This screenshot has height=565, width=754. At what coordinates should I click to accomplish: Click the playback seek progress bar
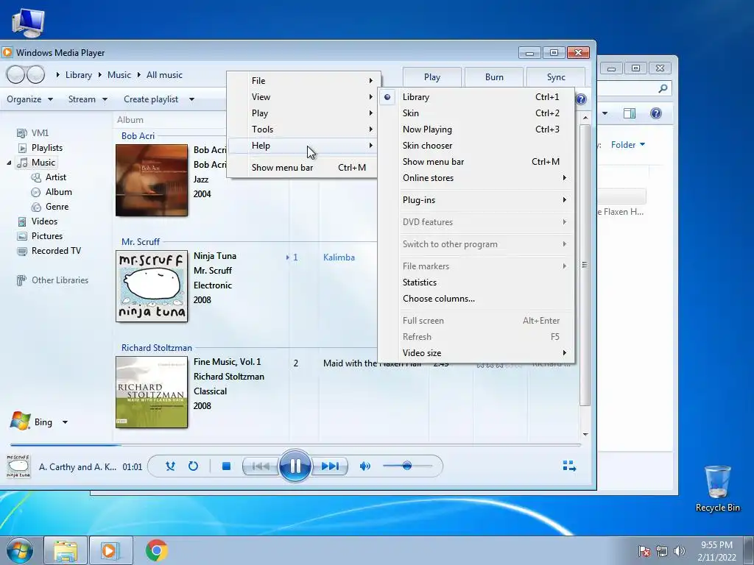pos(295,445)
